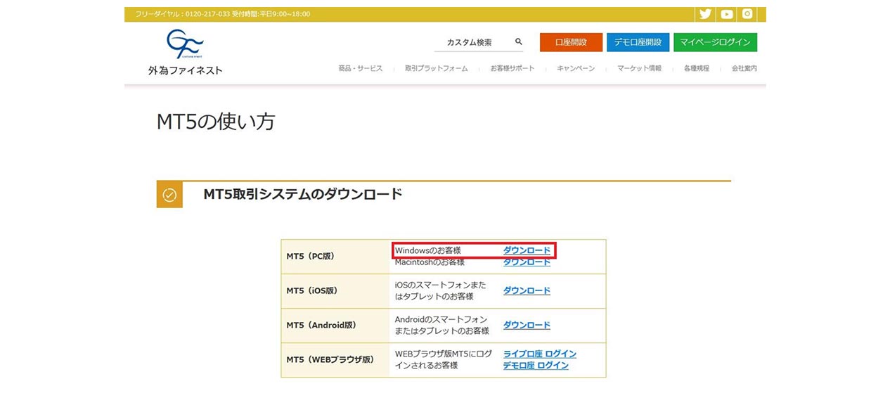Click the 口座開設 button

pos(571,42)
